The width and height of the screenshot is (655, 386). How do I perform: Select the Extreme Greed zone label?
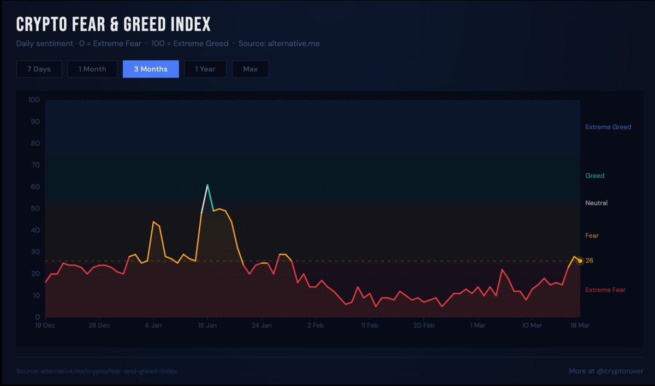tap(608, 126)
